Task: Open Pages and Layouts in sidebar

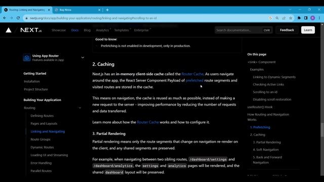Action: [x=44, y=123]
